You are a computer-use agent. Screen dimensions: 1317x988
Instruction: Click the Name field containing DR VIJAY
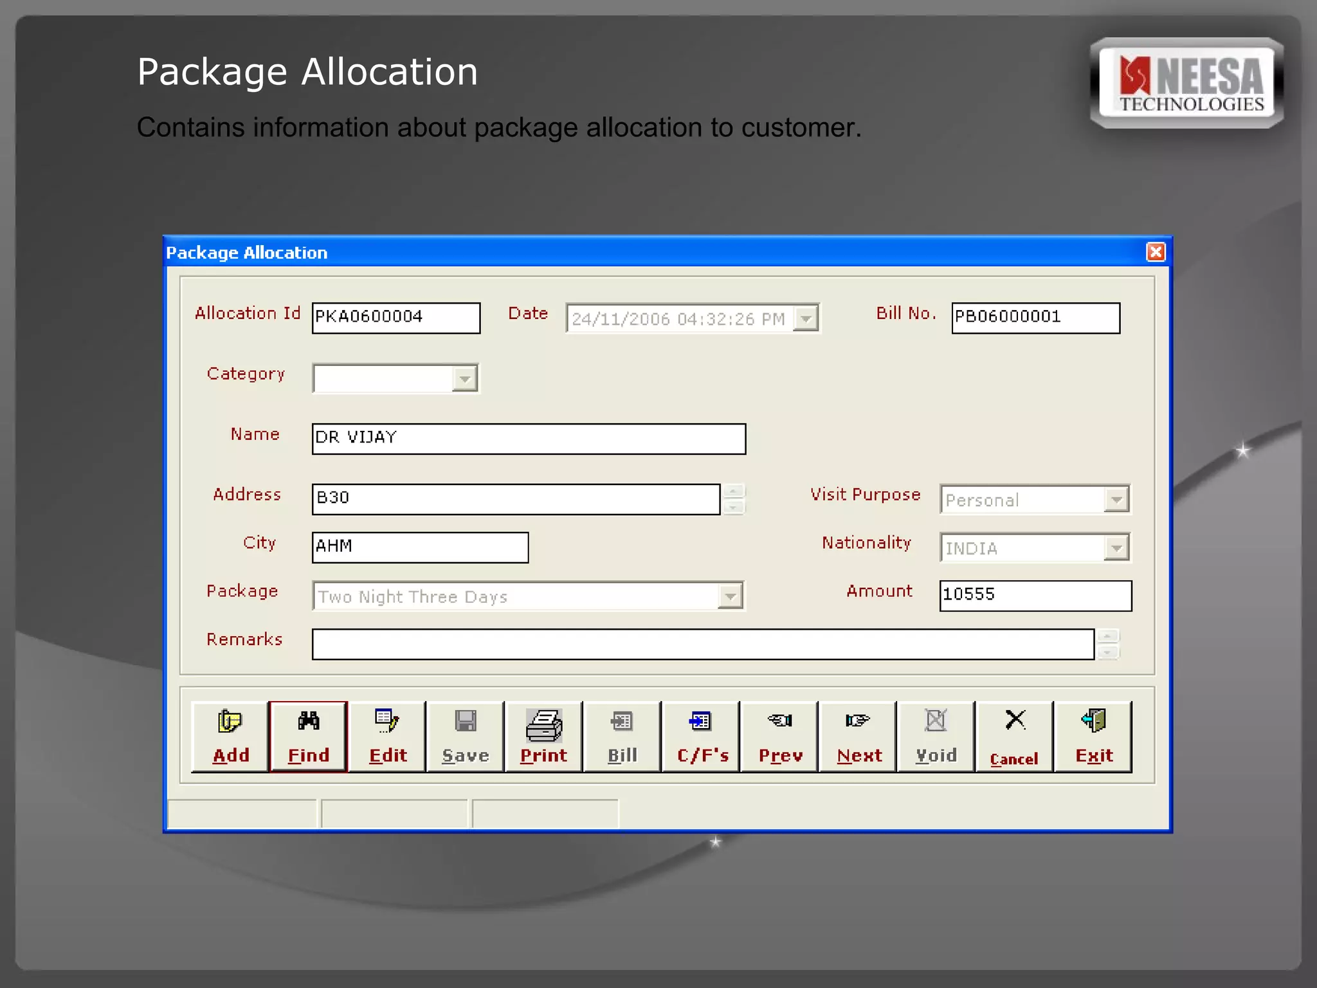coord(529,439)
